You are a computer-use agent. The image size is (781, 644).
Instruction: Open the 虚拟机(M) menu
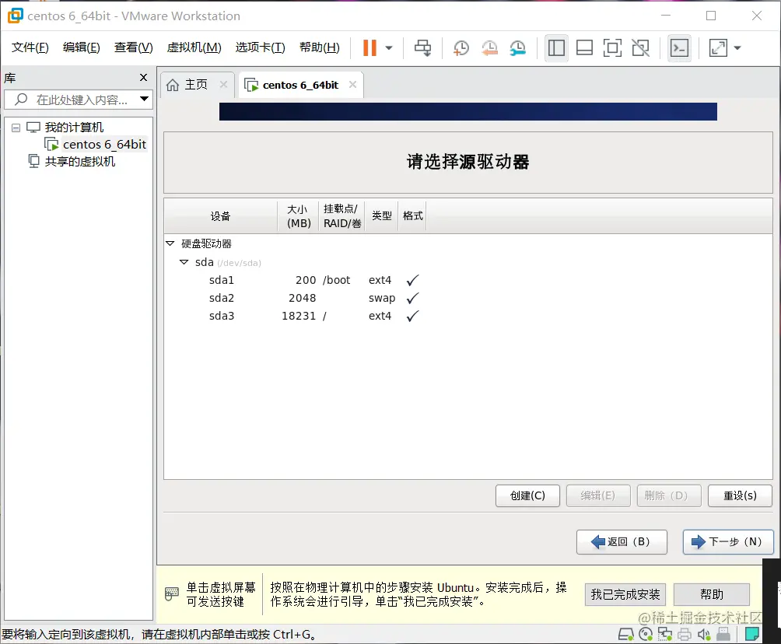click(194, 47)
